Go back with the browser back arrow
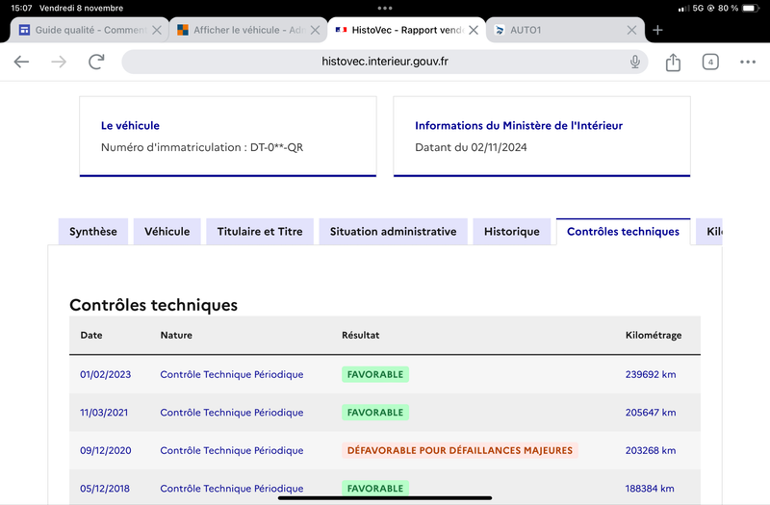Screen dimensions: 770x505 (x=21, y=62)
